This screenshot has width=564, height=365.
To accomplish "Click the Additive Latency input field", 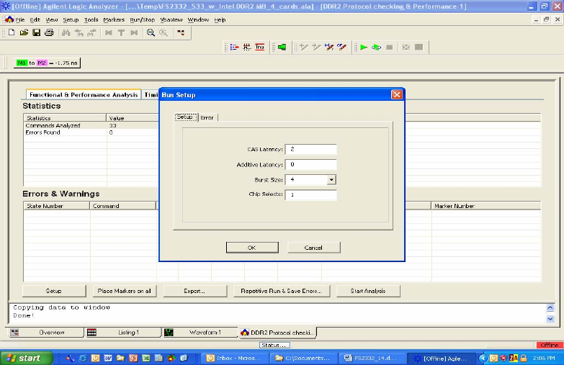I will [310, 165].
